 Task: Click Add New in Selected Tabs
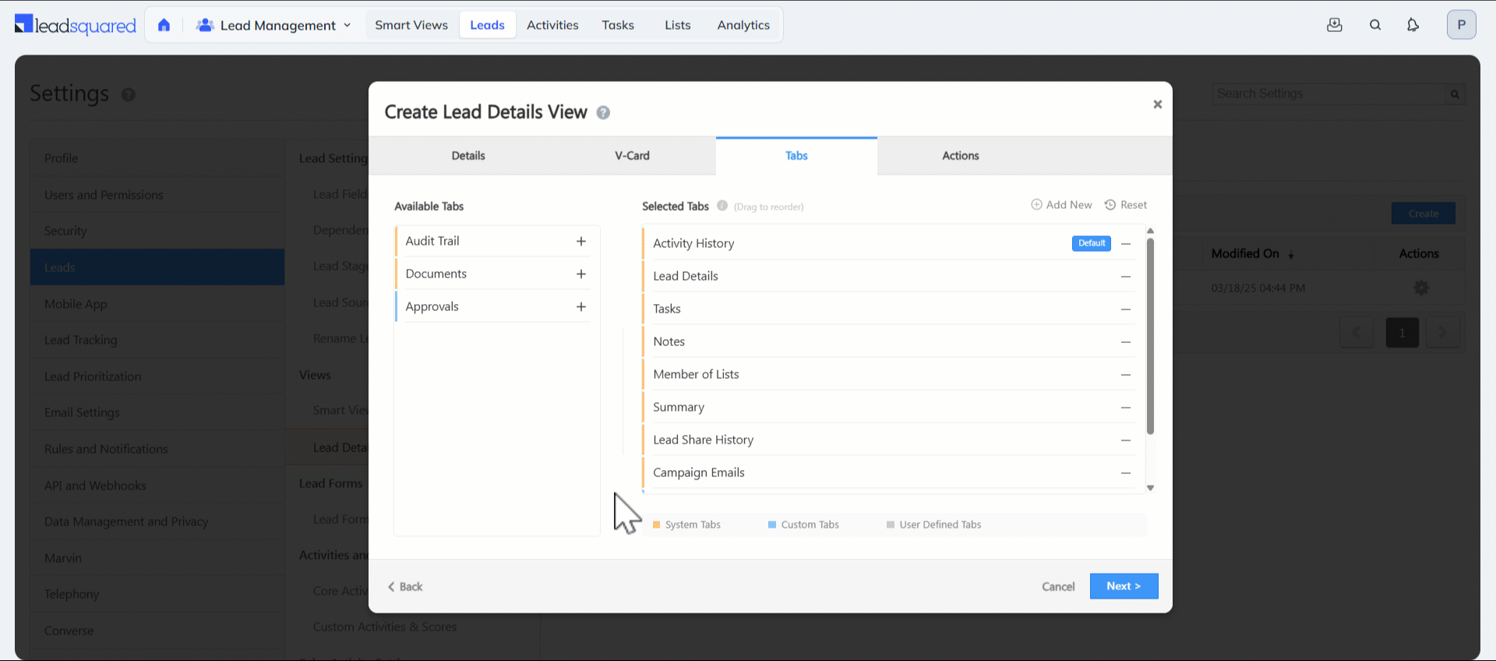(x=1061, y=205)
